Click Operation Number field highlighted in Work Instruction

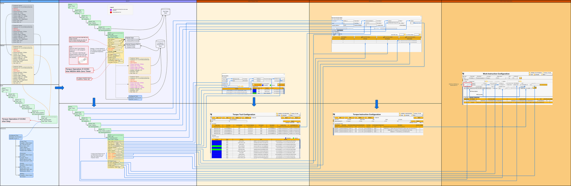[x=468, y=85]
